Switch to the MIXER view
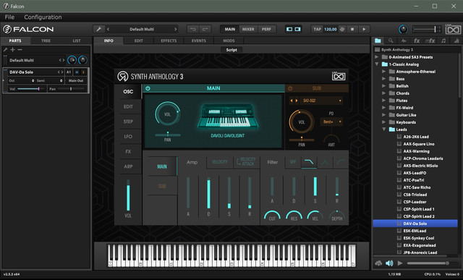 click(x=248, y=29)
